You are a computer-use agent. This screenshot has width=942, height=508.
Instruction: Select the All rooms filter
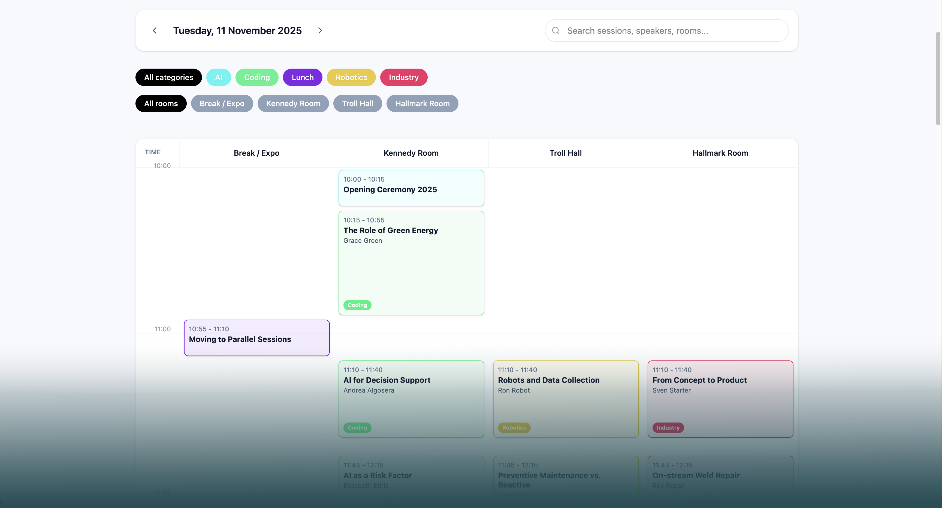tap(161, 104)
